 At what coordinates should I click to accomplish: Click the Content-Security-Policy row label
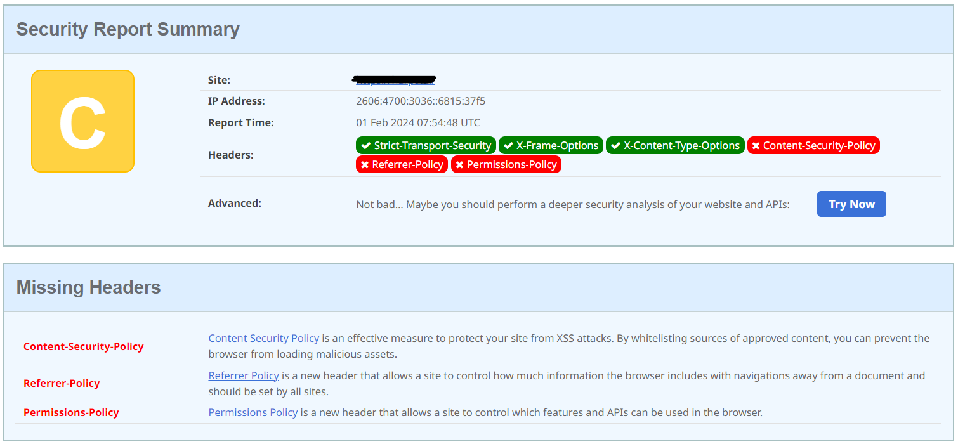pos(83,346)
